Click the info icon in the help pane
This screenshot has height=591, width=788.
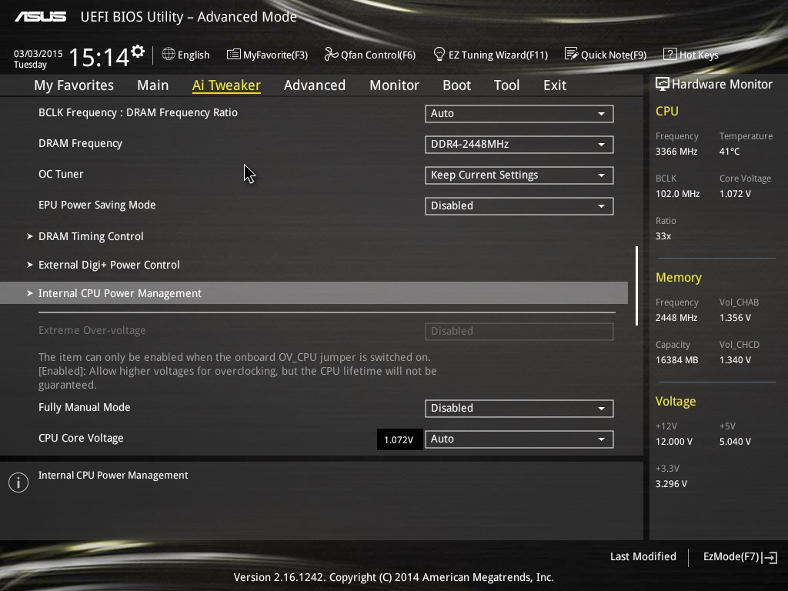18,482
